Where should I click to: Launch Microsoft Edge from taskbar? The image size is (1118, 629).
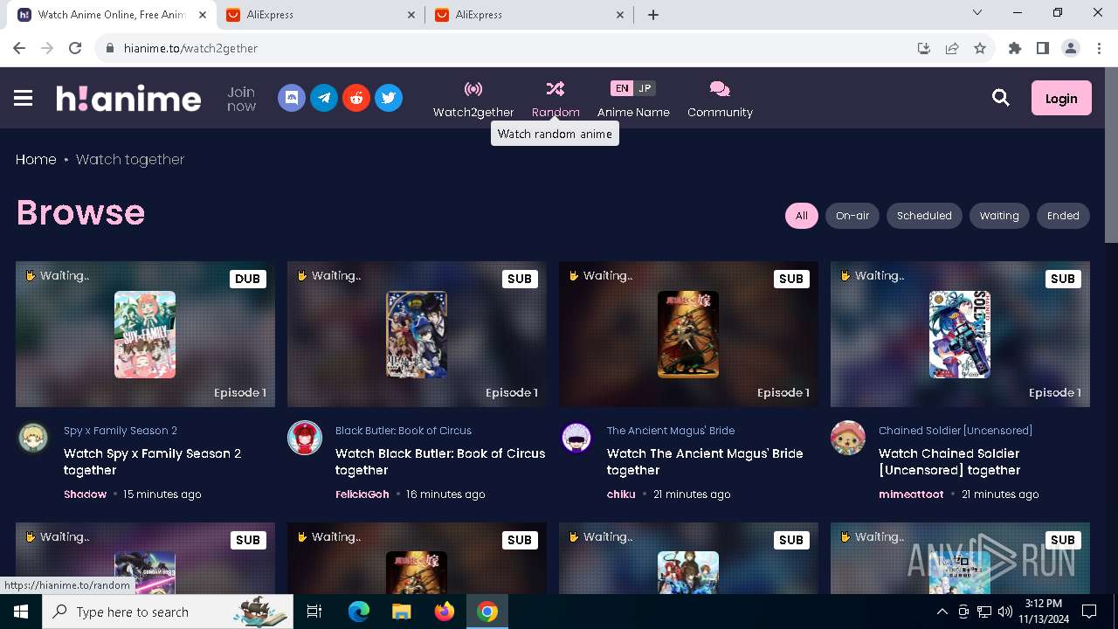[x=359, y=612]
